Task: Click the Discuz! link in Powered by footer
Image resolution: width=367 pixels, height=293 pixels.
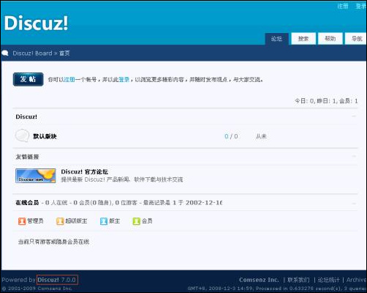Action: [48, 280]
